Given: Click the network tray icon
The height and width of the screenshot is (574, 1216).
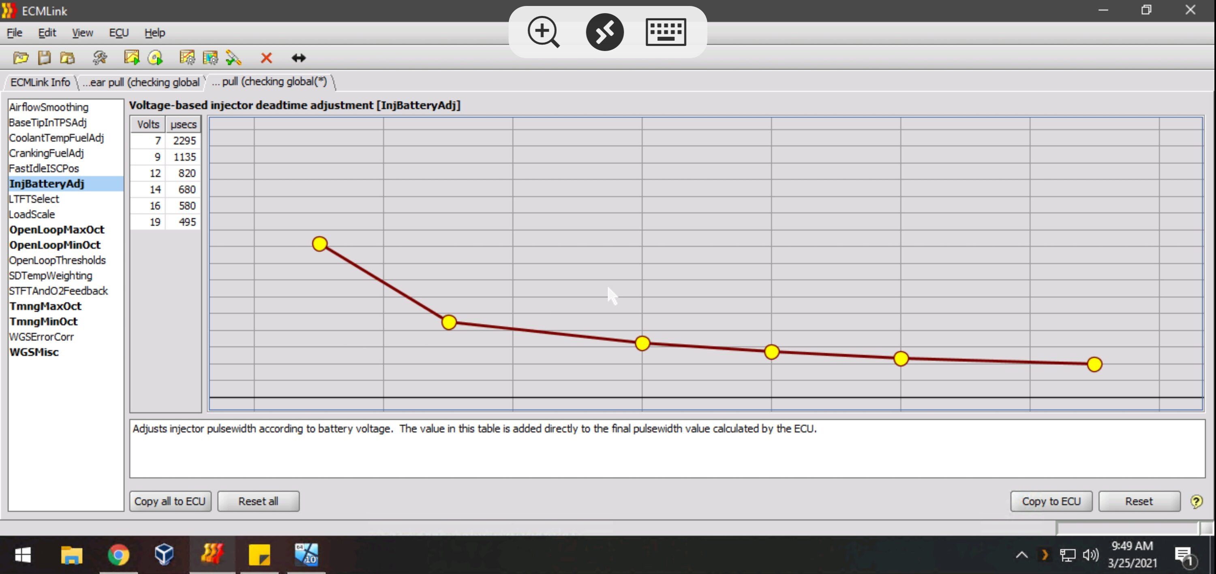Looking at the screenshot, I should coord(1067,555).
